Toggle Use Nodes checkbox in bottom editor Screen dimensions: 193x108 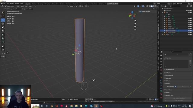tap(31, 99)
